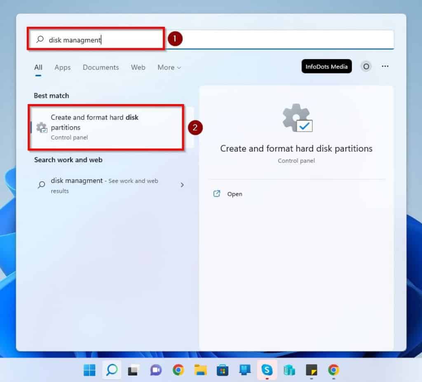Open Task View from the taskbar
The width and height of the screenshot is (422, 382).
click(134, 370)
